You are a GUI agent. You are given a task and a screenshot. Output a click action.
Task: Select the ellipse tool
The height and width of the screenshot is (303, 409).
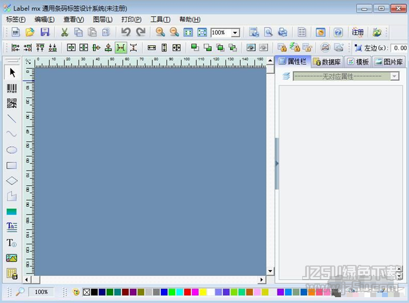tap(12, 150)
